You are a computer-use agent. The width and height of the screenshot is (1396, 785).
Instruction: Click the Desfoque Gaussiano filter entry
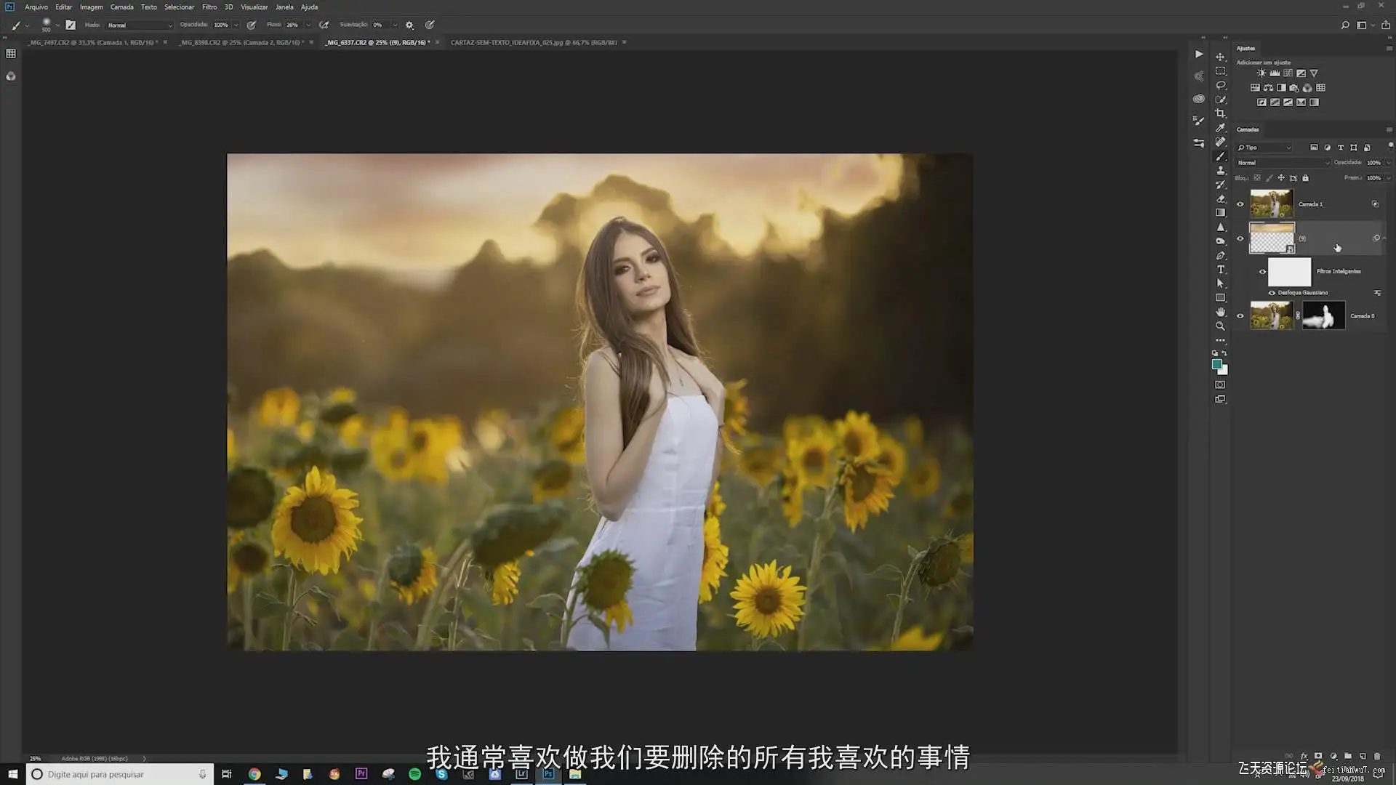click(1303, 293)
